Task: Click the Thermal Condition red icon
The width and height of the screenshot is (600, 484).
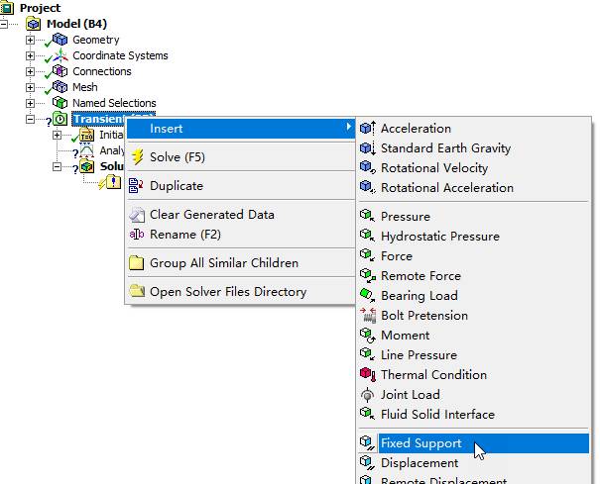Action: pos(368,375)
